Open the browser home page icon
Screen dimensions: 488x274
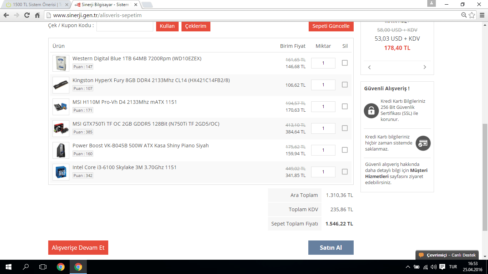(x=37, y=15)
